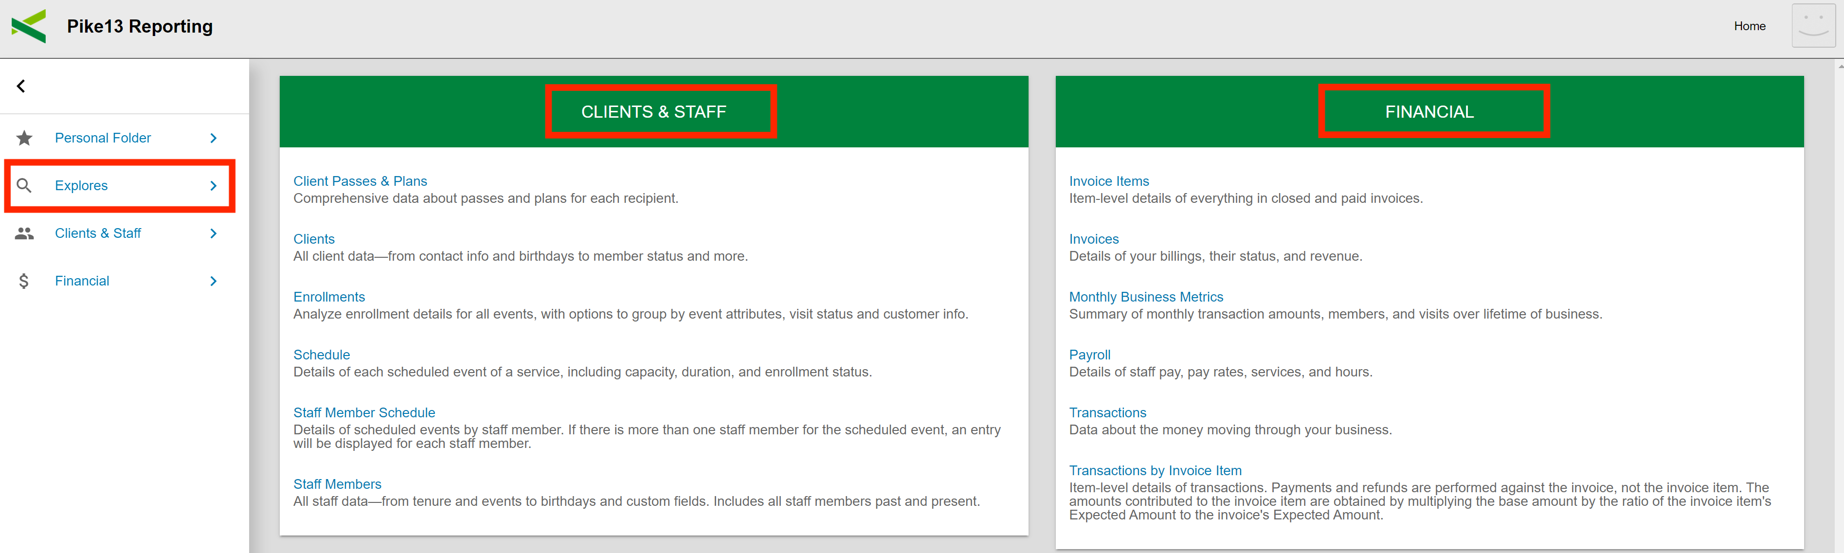
Task: Open the user avatar smiley icon
Action: [1812, 26]
